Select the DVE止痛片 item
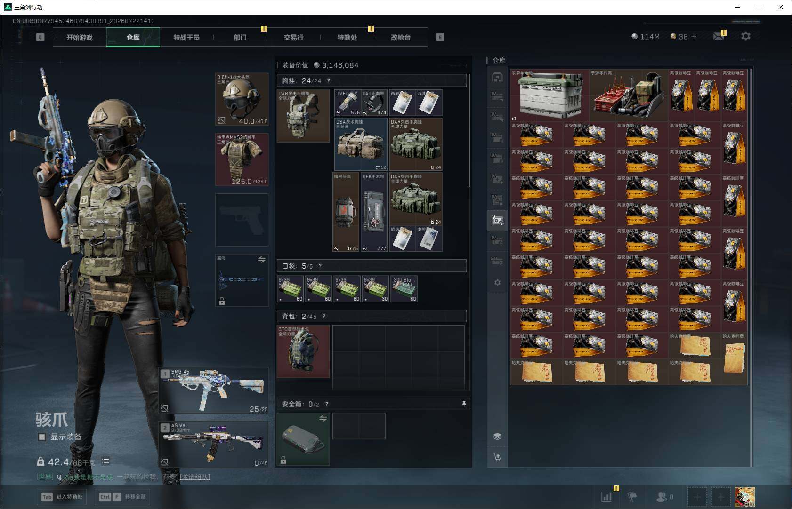This screenshot has width=792, height=509. pos(348,103)
